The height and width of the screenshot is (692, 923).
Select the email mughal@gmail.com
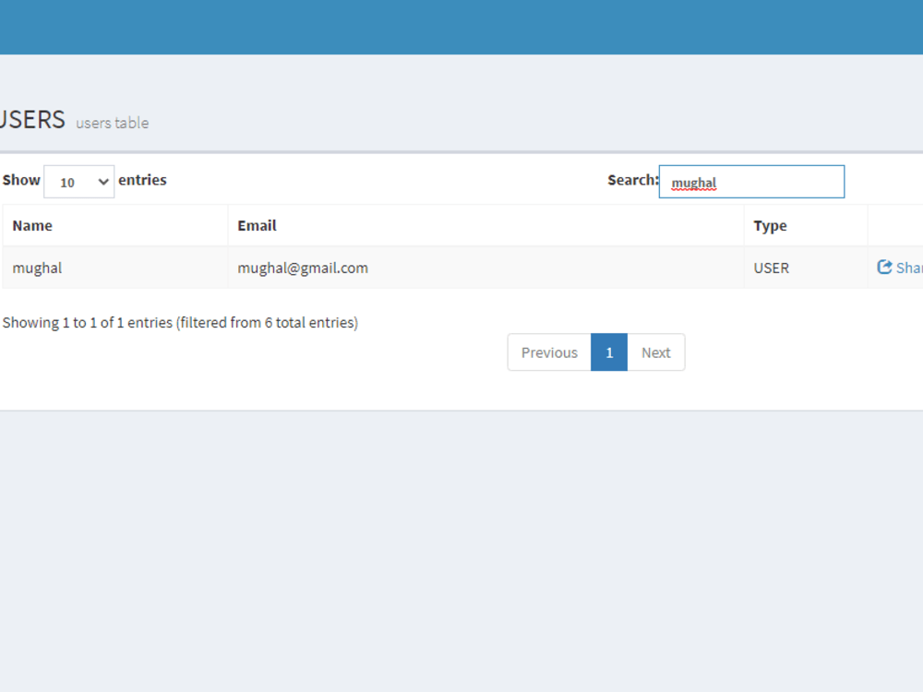303,268
